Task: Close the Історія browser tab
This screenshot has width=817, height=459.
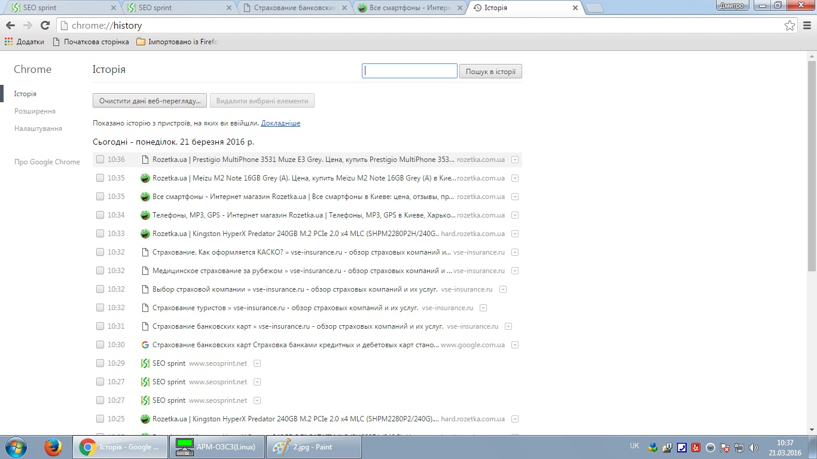Action: [575, 8]
